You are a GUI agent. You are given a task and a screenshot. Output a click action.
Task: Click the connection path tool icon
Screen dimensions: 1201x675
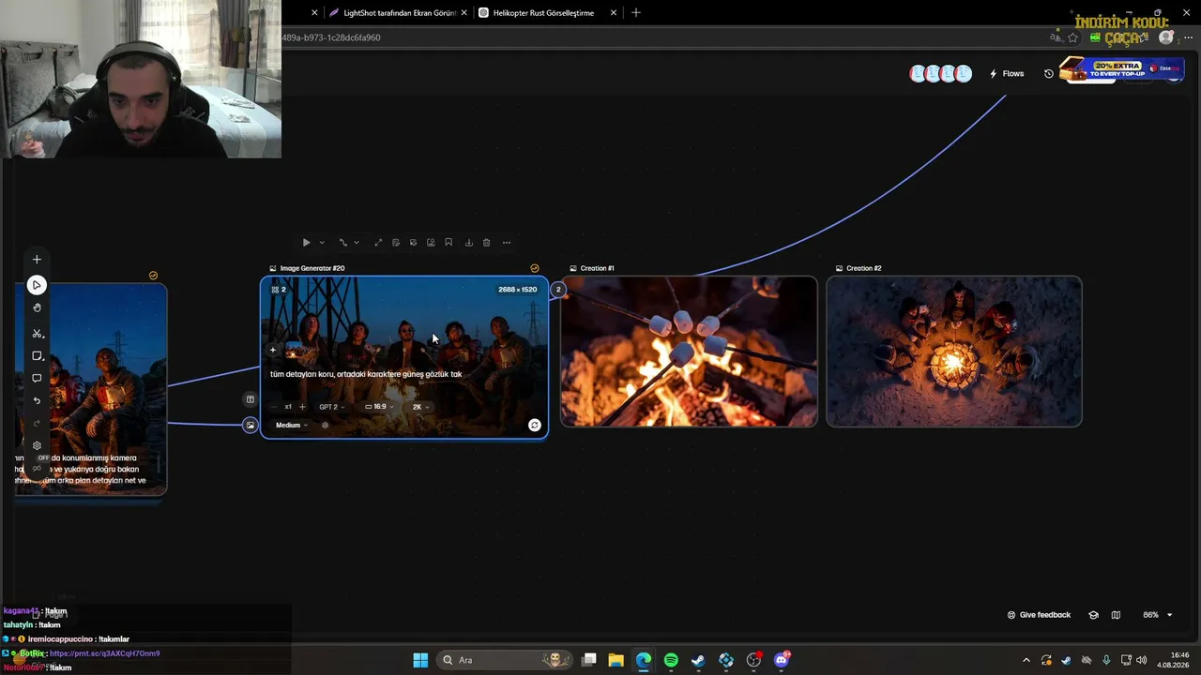tap(342, 243)
